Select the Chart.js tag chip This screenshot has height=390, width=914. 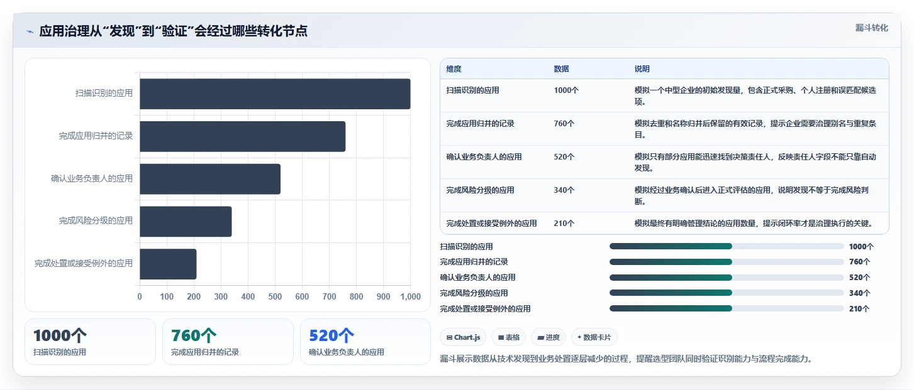pyautogui.click(x=463, y=337)
